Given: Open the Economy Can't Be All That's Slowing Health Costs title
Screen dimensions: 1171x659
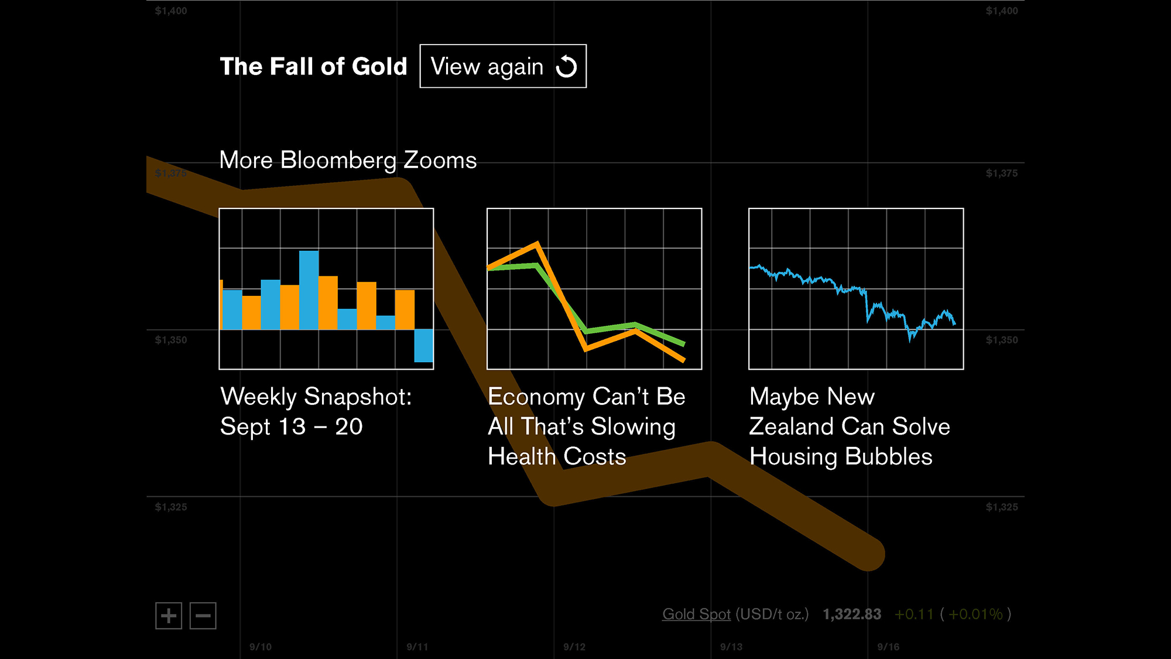Looking at the screenshot, I should click(586, 426).
